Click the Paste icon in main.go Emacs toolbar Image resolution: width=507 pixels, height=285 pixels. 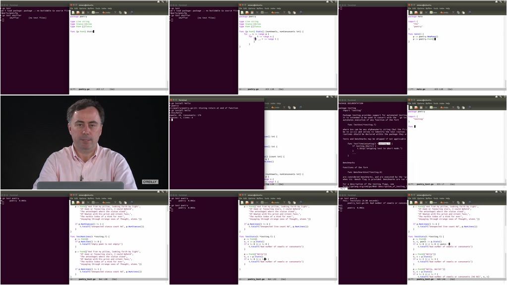pos(463,12)
